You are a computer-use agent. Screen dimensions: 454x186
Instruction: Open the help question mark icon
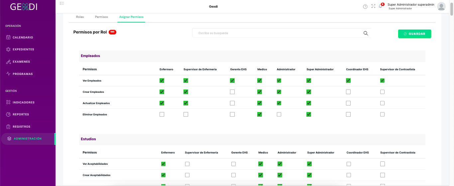pos(365,7)
